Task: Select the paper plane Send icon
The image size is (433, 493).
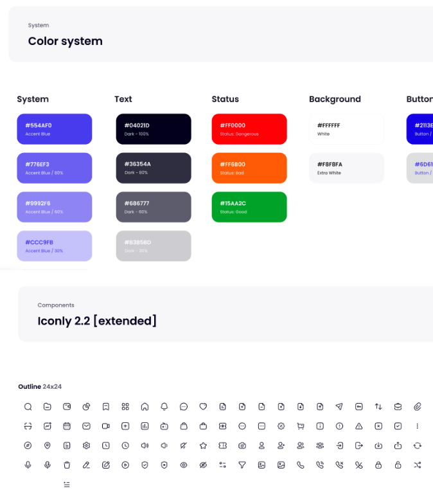Action: 339,406
